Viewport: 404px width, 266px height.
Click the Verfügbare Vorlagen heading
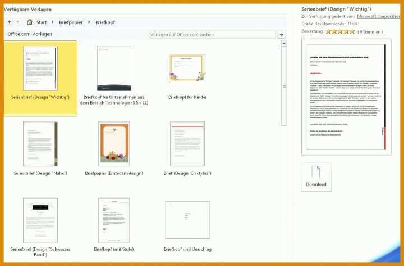click(27, 10)
